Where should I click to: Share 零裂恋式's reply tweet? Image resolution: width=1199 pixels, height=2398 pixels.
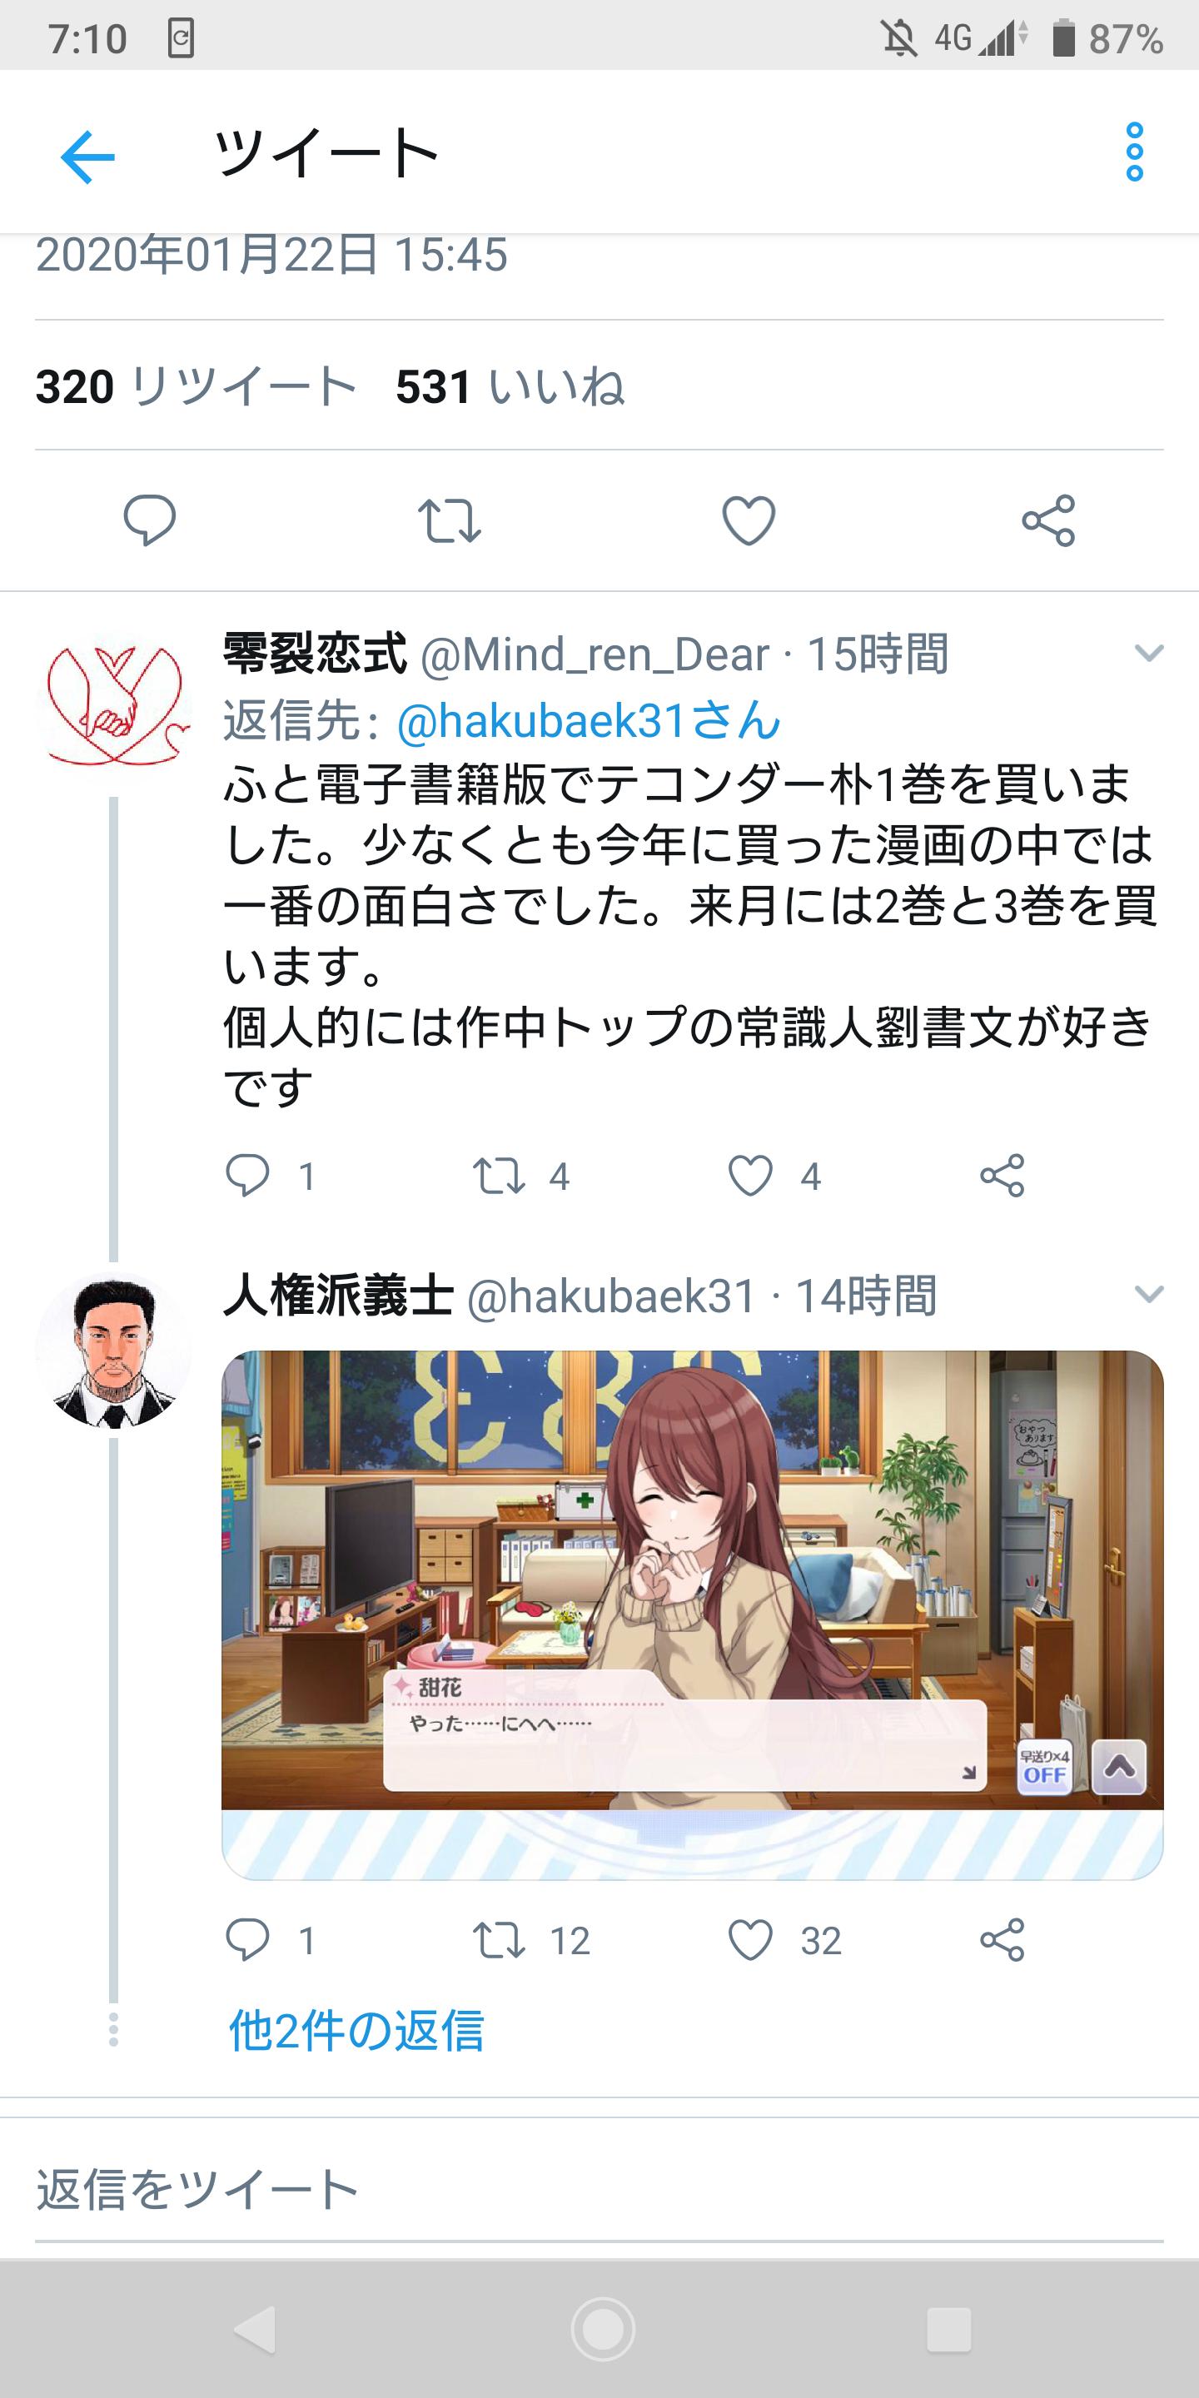[x=1002, y=1175]
